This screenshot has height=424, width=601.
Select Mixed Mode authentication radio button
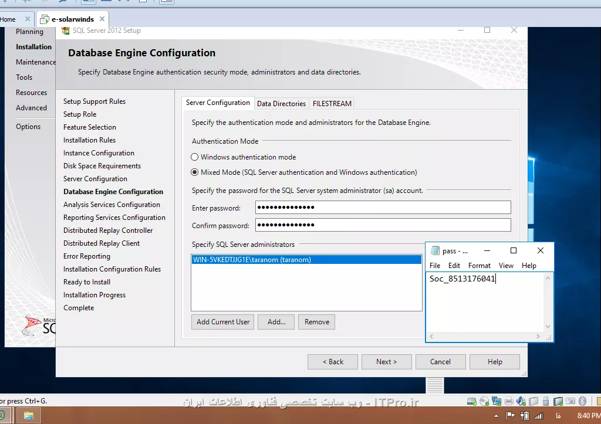click(195, 172)
